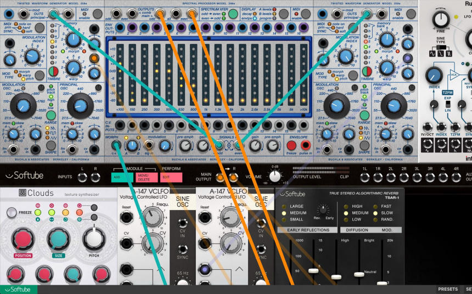Click the fm in jack of left 259e MODULATION OSC
This screenshot has height=294, width=472.
(x=13, y=149)
